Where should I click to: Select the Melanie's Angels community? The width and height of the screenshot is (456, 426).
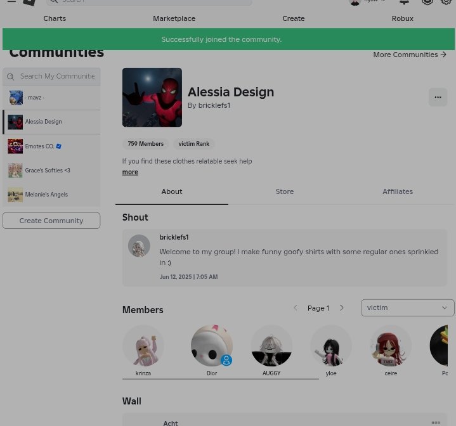(51, 195)
